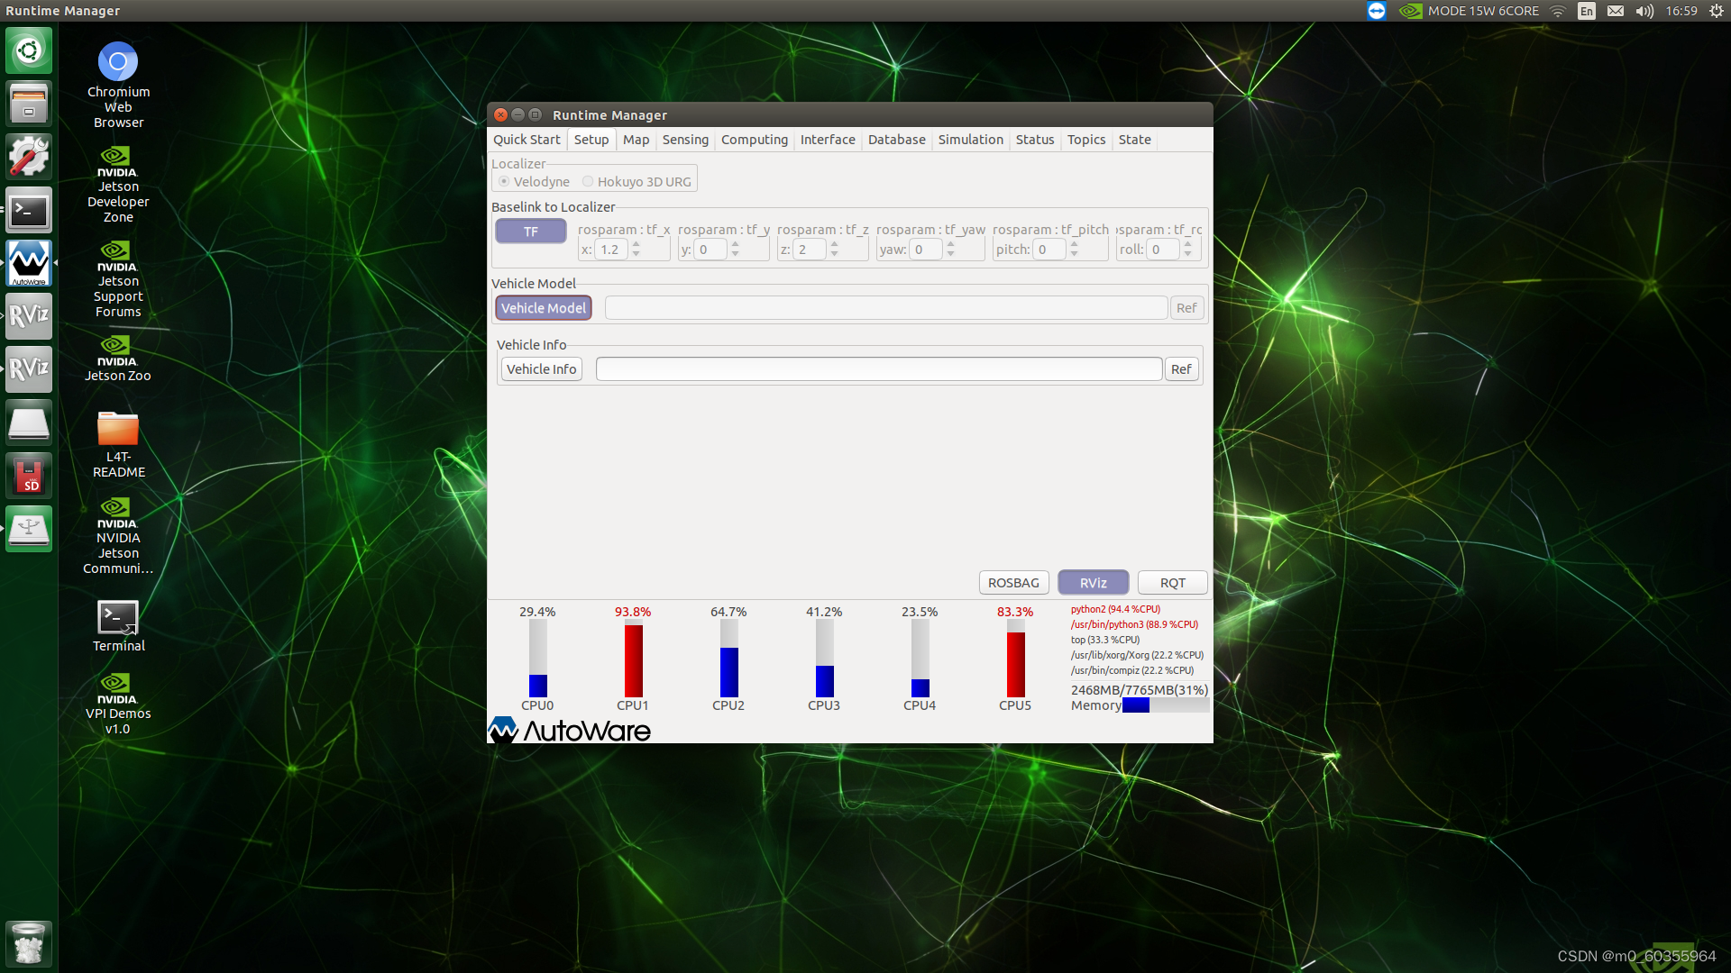This screenshot has height=973, width=1731.
Task: Click the SD card creator dock icon
Action: [x=29, y=476]
